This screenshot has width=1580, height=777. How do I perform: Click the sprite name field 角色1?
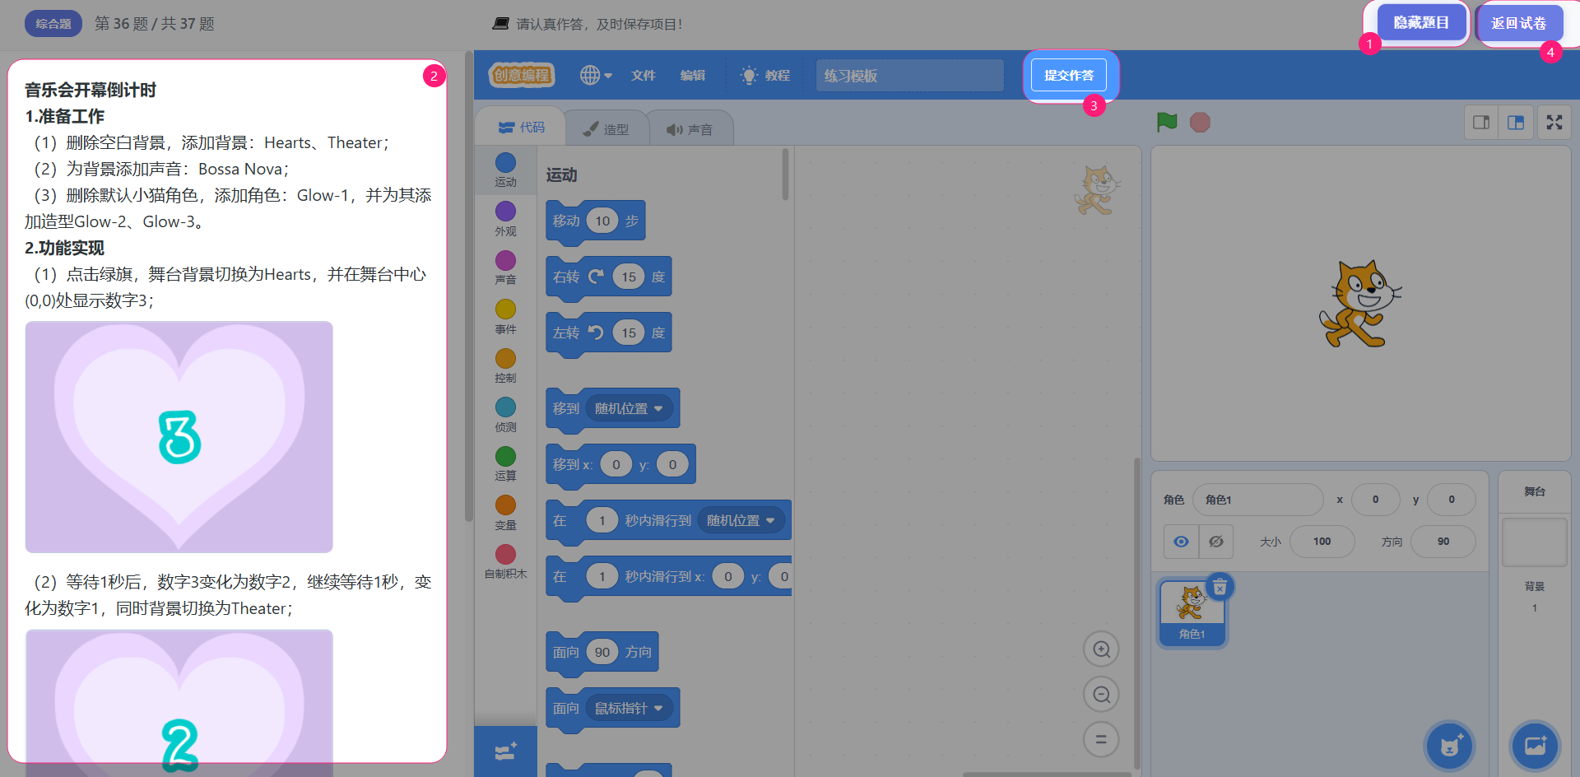[x=1257, y=500]
